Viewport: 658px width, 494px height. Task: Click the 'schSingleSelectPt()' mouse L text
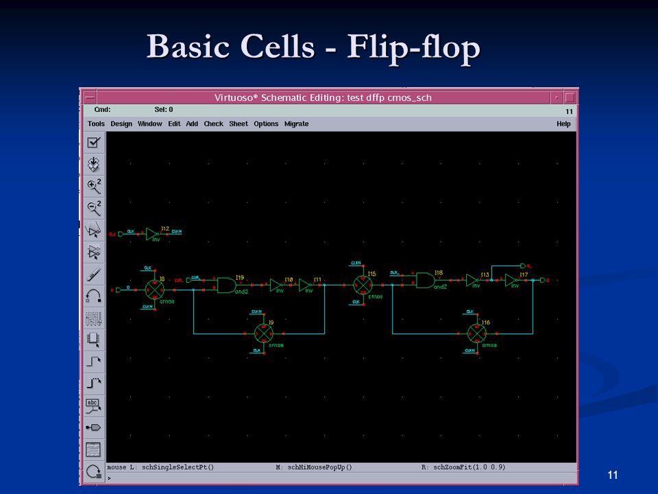(x=178, y=467)
